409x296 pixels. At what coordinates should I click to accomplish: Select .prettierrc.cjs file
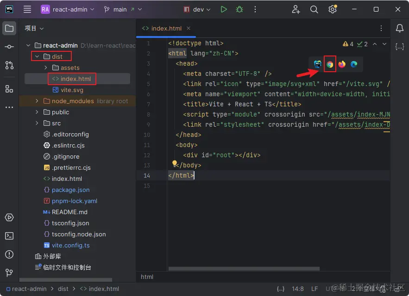click(x=67, y=168)
